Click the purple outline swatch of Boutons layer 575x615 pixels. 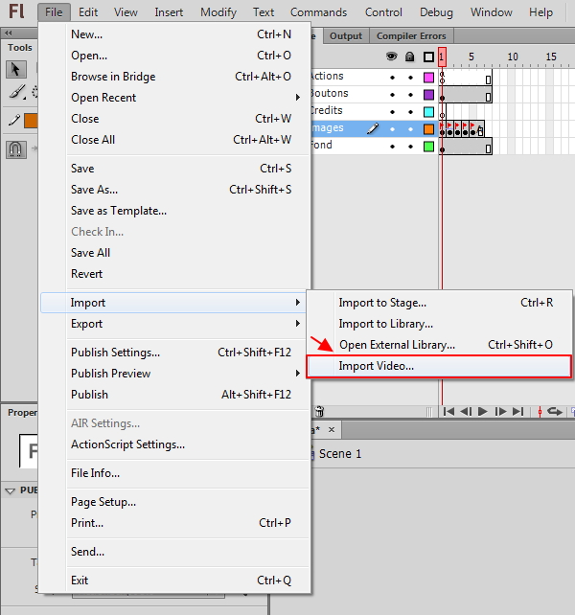pos(428,95)
